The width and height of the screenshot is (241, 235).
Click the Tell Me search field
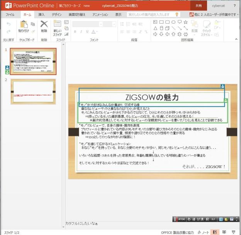point(153,15)
